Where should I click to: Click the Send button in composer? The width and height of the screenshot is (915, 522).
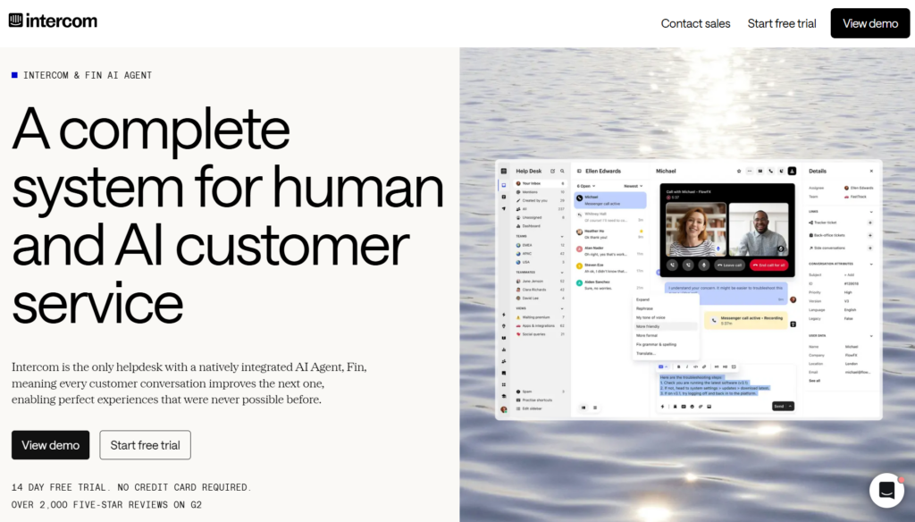[x=779, y=407]
